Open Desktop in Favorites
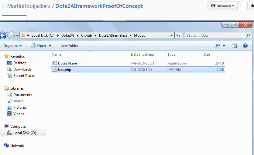Image resolution: width=254 pixels, height=155 pixels. [x=20, y=63]
